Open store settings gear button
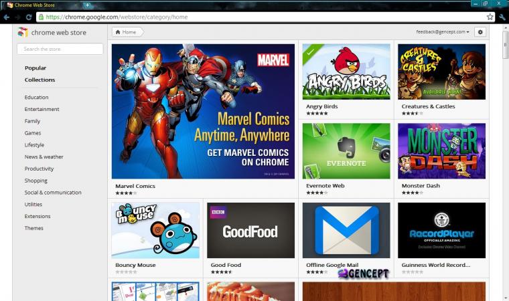This screenshot has width=509, height=301. [480, 32]
